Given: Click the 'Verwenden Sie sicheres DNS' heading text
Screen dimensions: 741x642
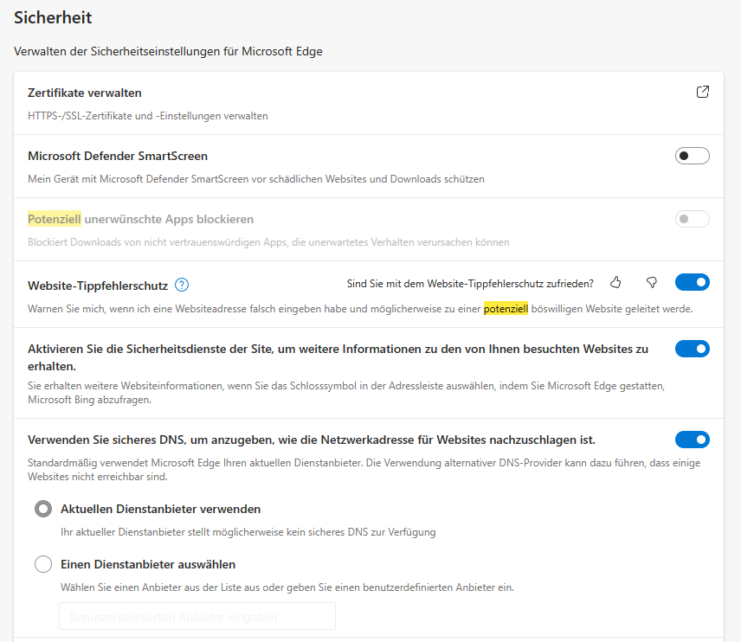Looking at the screenshot, I should tap(311, 440).
